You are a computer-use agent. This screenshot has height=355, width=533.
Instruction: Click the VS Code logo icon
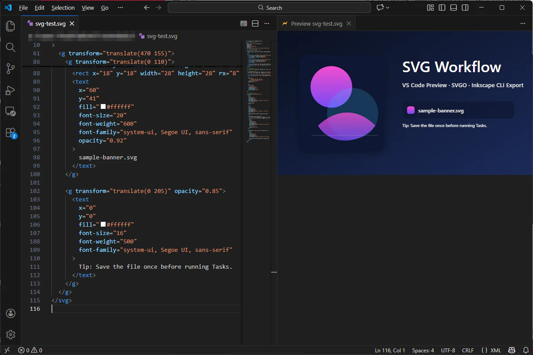coord(8,8)
